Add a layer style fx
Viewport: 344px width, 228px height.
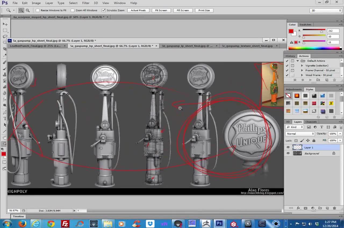click(298, 208)
